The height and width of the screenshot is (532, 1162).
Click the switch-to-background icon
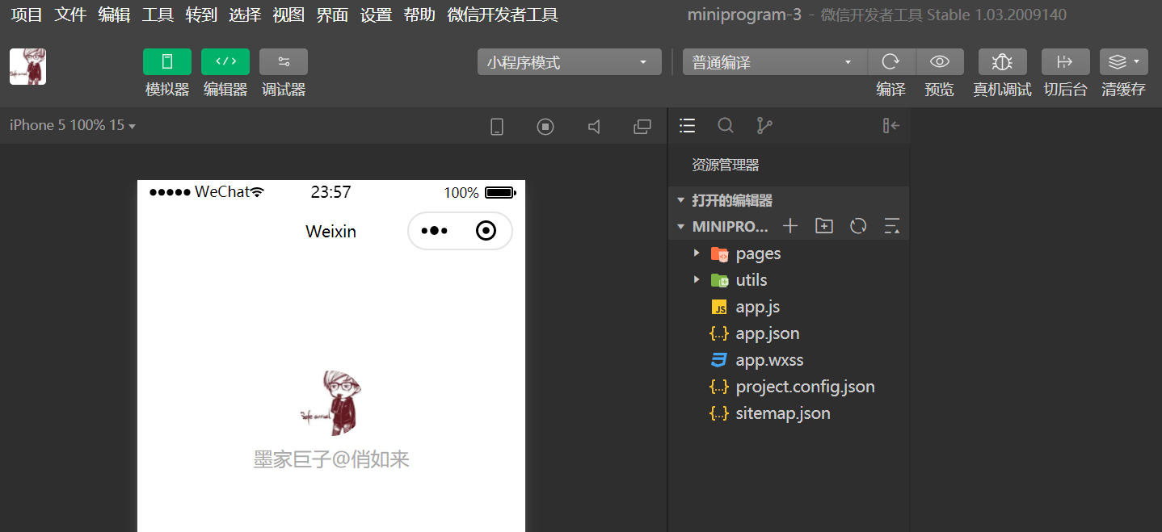pos(1066,62)
